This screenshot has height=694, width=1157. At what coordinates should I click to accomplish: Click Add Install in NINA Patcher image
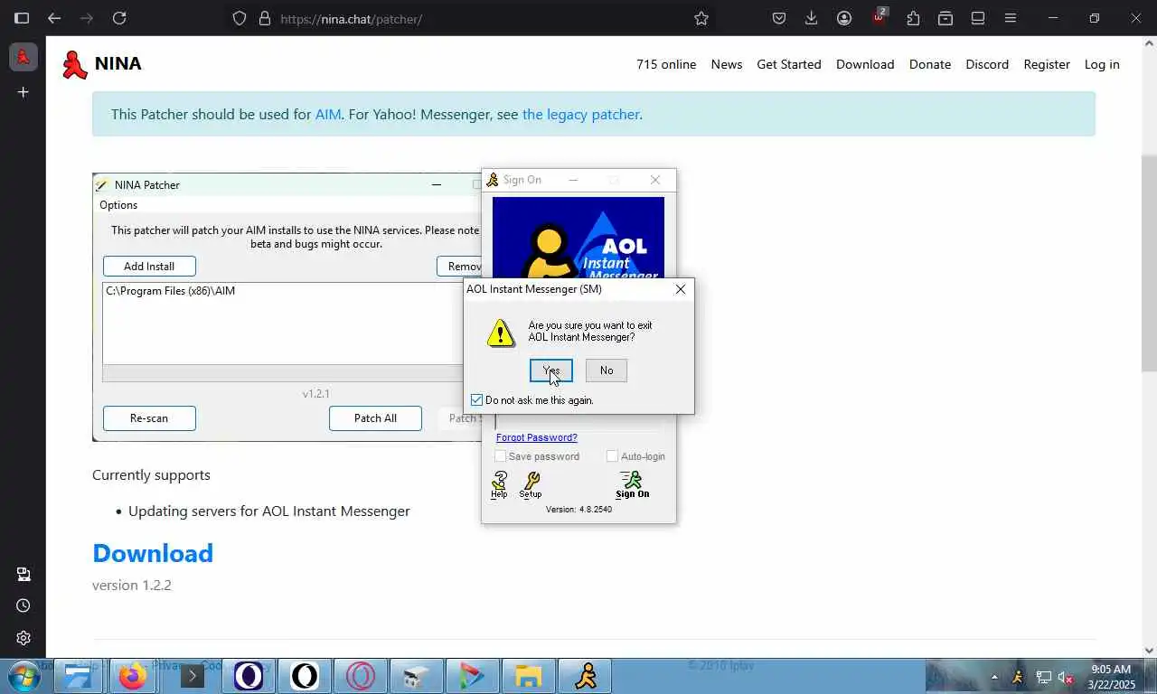149,267
